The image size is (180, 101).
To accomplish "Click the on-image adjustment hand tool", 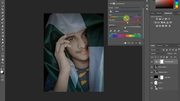I will pos(111,11).
